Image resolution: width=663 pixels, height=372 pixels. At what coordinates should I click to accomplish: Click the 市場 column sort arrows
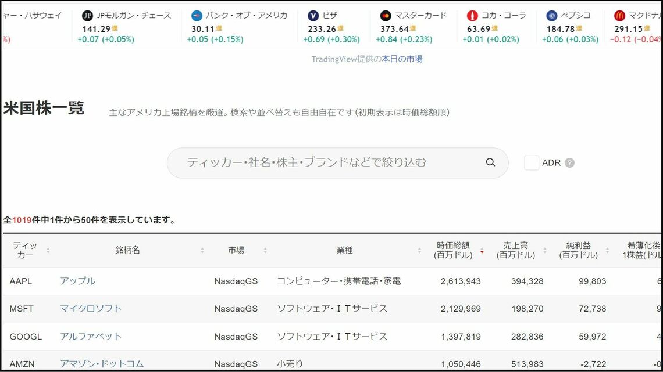pyautogui.click(x=265, y=250)
